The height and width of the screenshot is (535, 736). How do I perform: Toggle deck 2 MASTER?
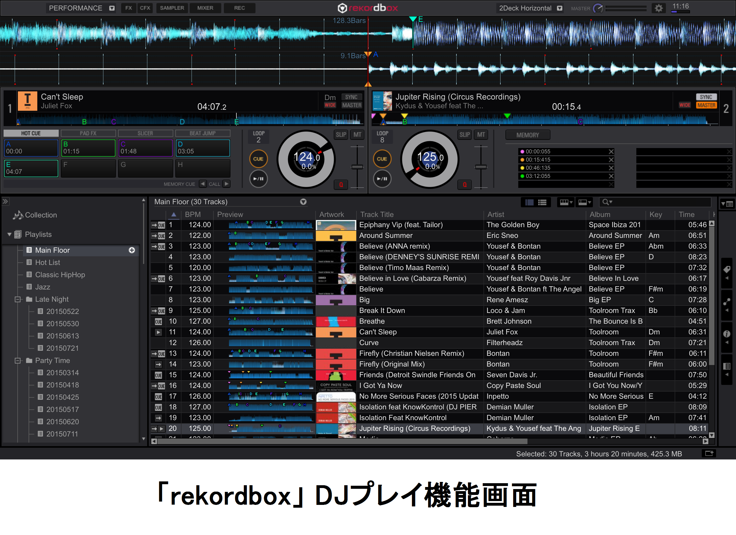coord(706,105)
